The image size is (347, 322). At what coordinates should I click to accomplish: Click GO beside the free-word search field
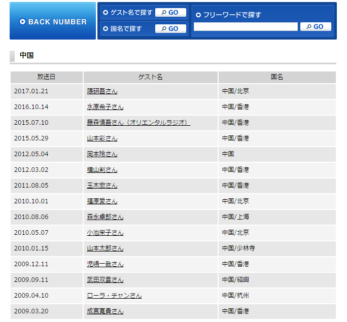[x=316, y=26]
